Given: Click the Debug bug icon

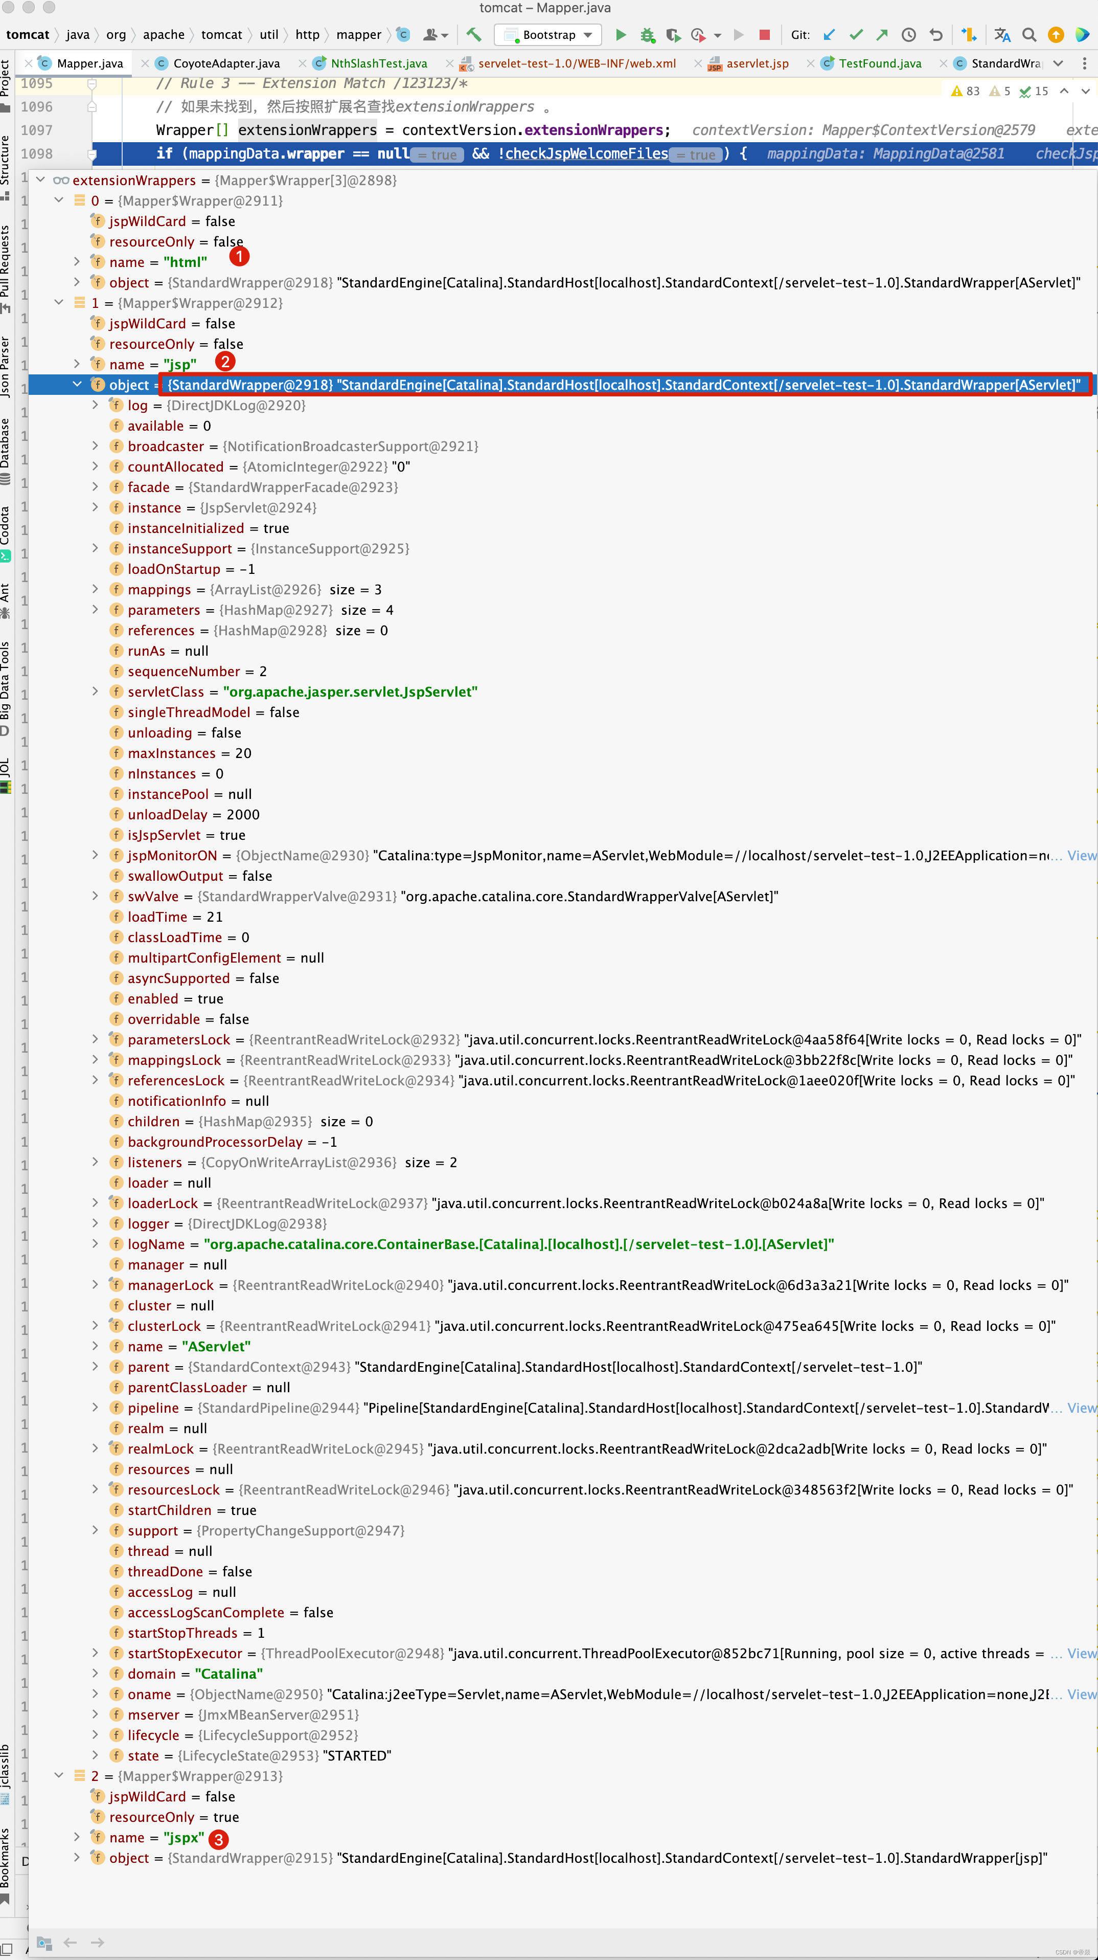Looking at the screenshot, I should tap(647, 34).
